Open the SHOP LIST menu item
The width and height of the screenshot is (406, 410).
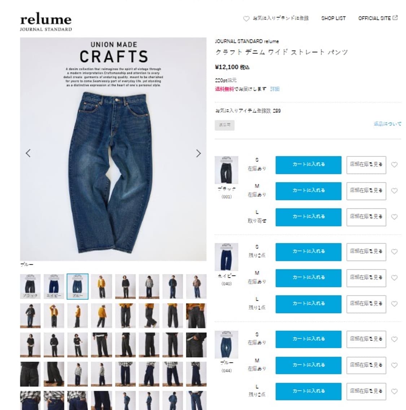pos(333,18)
